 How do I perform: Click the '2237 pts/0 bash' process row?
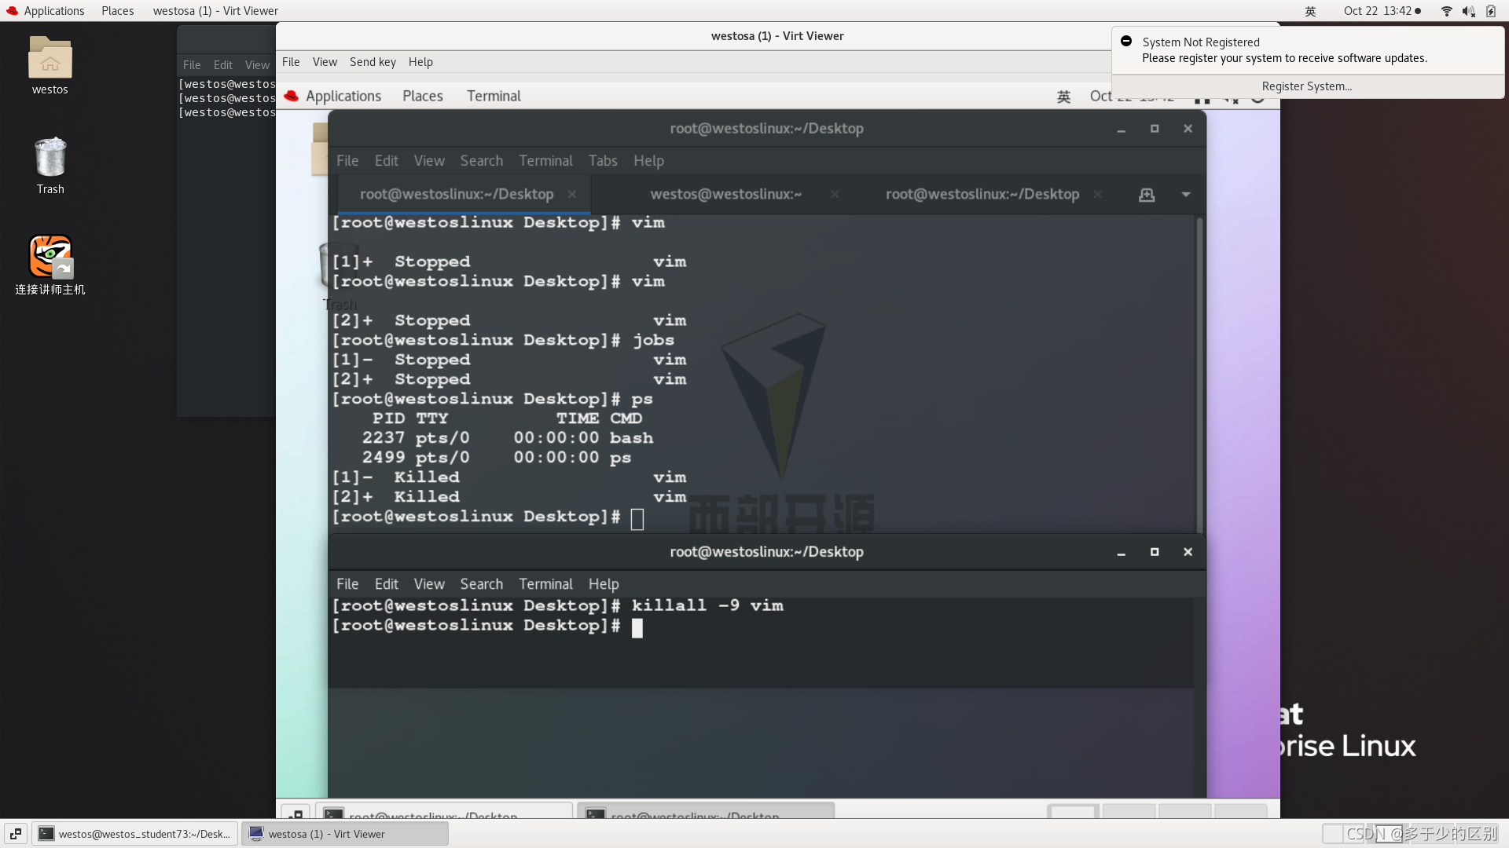point(507,438)
